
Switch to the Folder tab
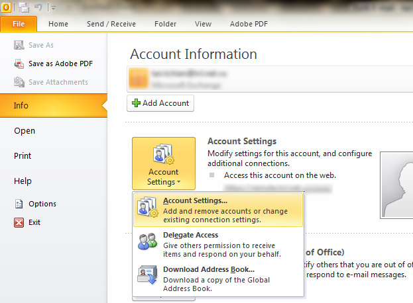[x=166, y=24]
